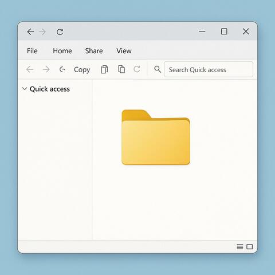Click the paste clipboard icon in toolbar

coord(121,69)
